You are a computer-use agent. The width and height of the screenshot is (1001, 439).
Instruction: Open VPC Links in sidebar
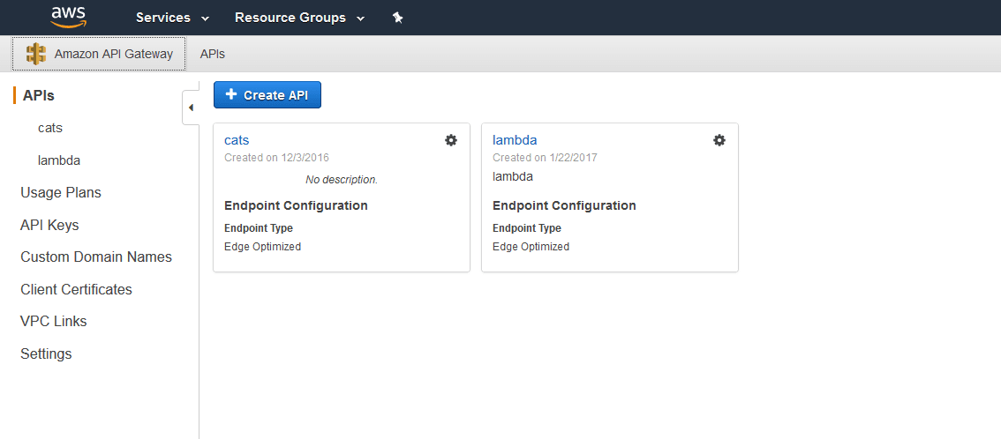54,322
